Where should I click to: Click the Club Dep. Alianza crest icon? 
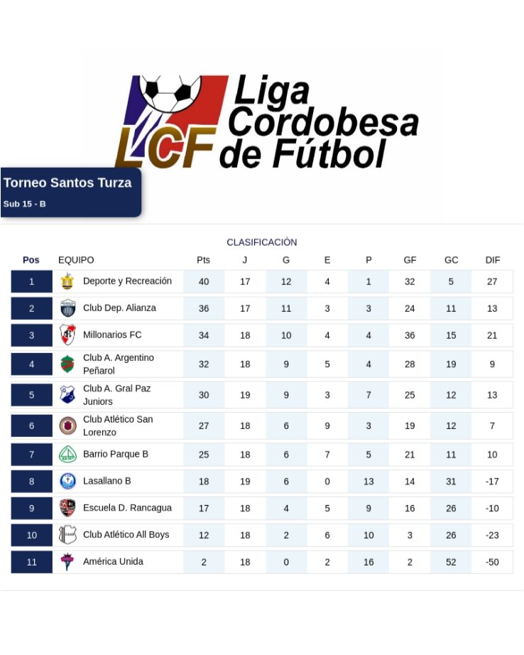pos(67,308)
